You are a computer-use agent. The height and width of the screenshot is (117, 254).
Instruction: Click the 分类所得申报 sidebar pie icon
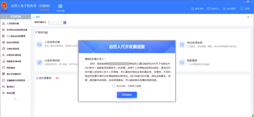(x=3, y=49)
